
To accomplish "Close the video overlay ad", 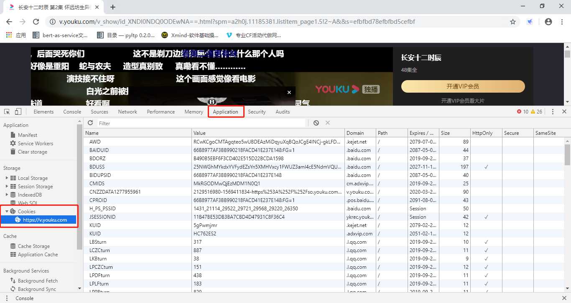I will pos(289,92).
